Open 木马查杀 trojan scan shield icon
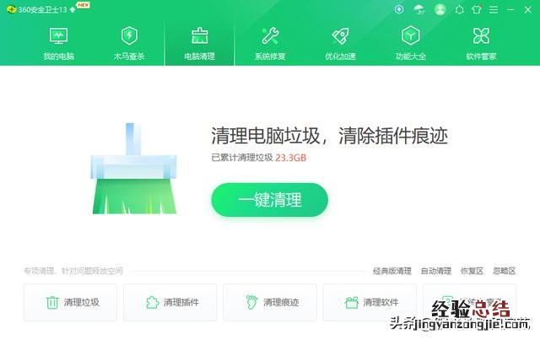Viewport: 540px width, 340px height. click(x=129, y=43)
